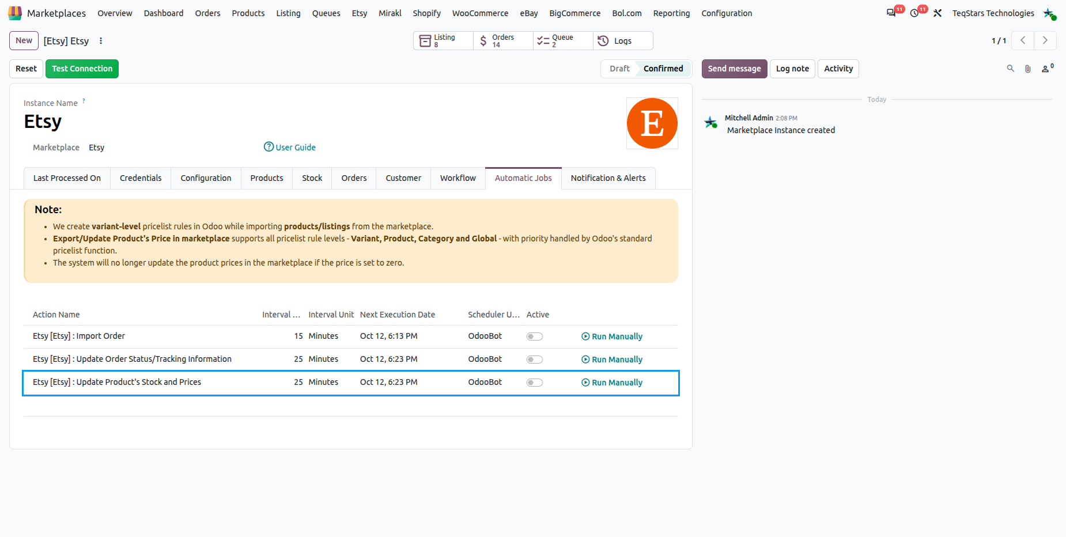Image resolution: width=1066 pixels, height=537 pixels.
Task: Switch to the Stock tab
Action: coord(312,178)
